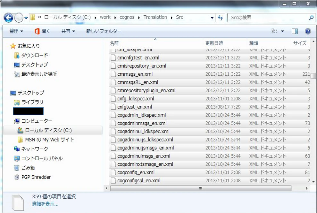Expand the arrow after cognos breadcrumb

[x=139, y=18]
